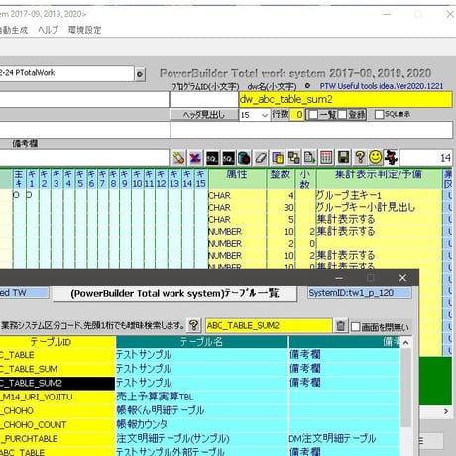Click the running character exit icon
The image size is (456, 456).
click(392, 157)
